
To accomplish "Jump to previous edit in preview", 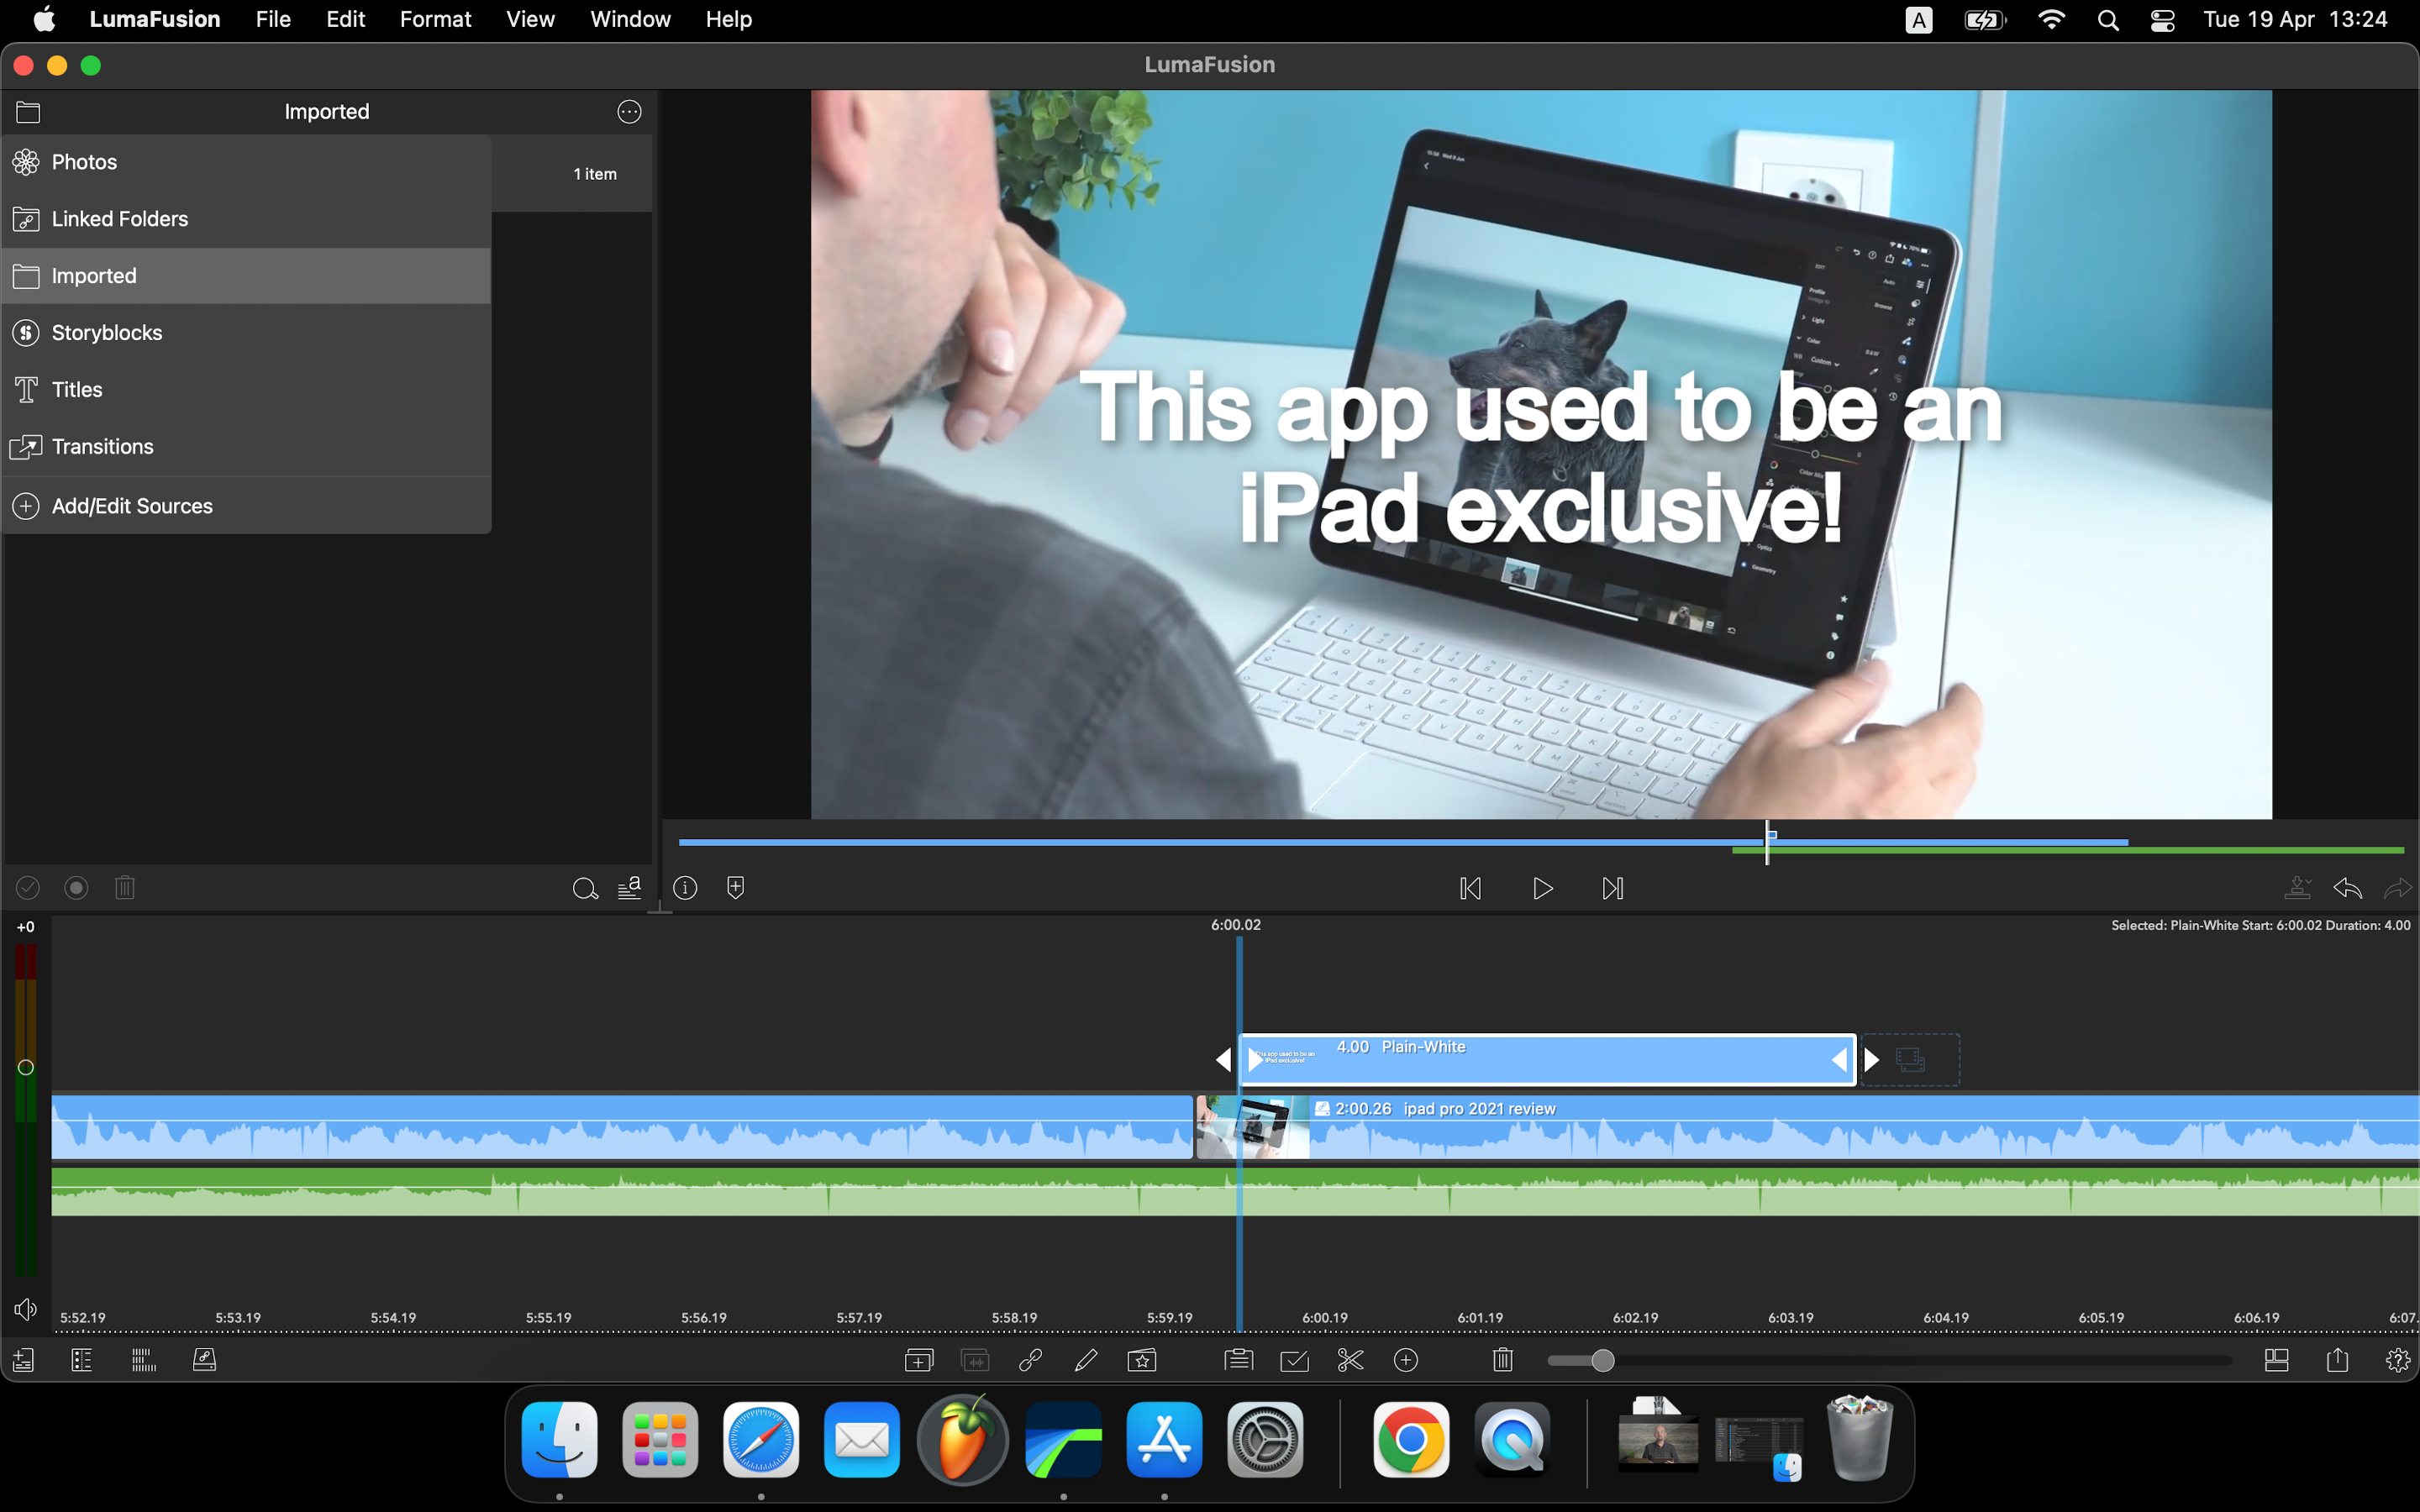I will (x=1471, y=889).
